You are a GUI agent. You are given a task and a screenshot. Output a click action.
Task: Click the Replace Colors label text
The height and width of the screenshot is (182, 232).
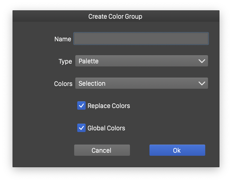click(x=109, y=106)
